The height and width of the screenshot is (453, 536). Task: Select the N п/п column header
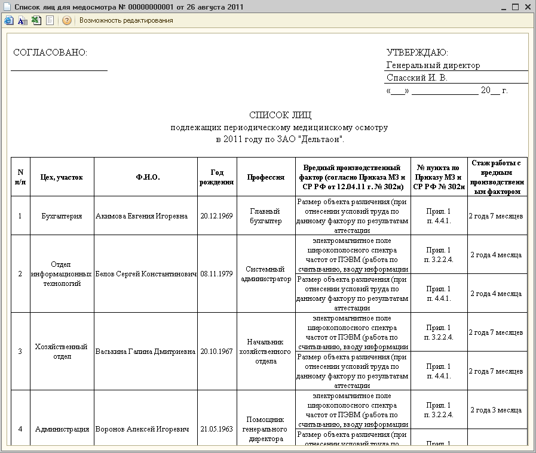tap(20, 177)
